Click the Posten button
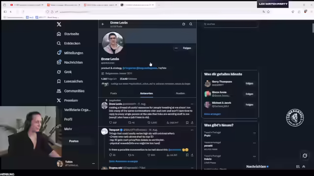This screenshot has height=176, width=314. click(74, 141)
